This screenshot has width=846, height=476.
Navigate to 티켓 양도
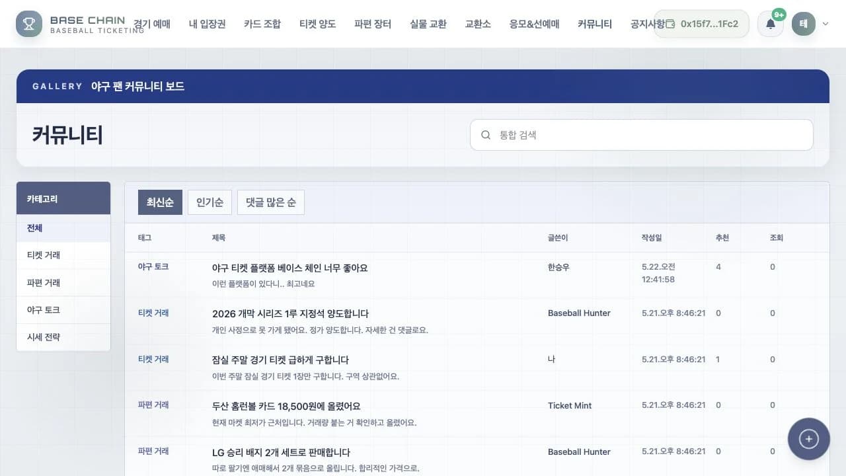coord(317,24)
